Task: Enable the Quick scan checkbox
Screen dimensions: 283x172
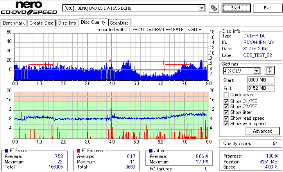Action: (x=226, y=95)
